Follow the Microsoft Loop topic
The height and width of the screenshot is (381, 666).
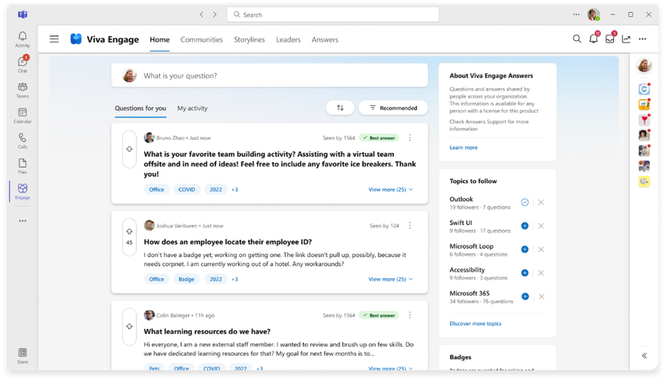coord(525,250)
